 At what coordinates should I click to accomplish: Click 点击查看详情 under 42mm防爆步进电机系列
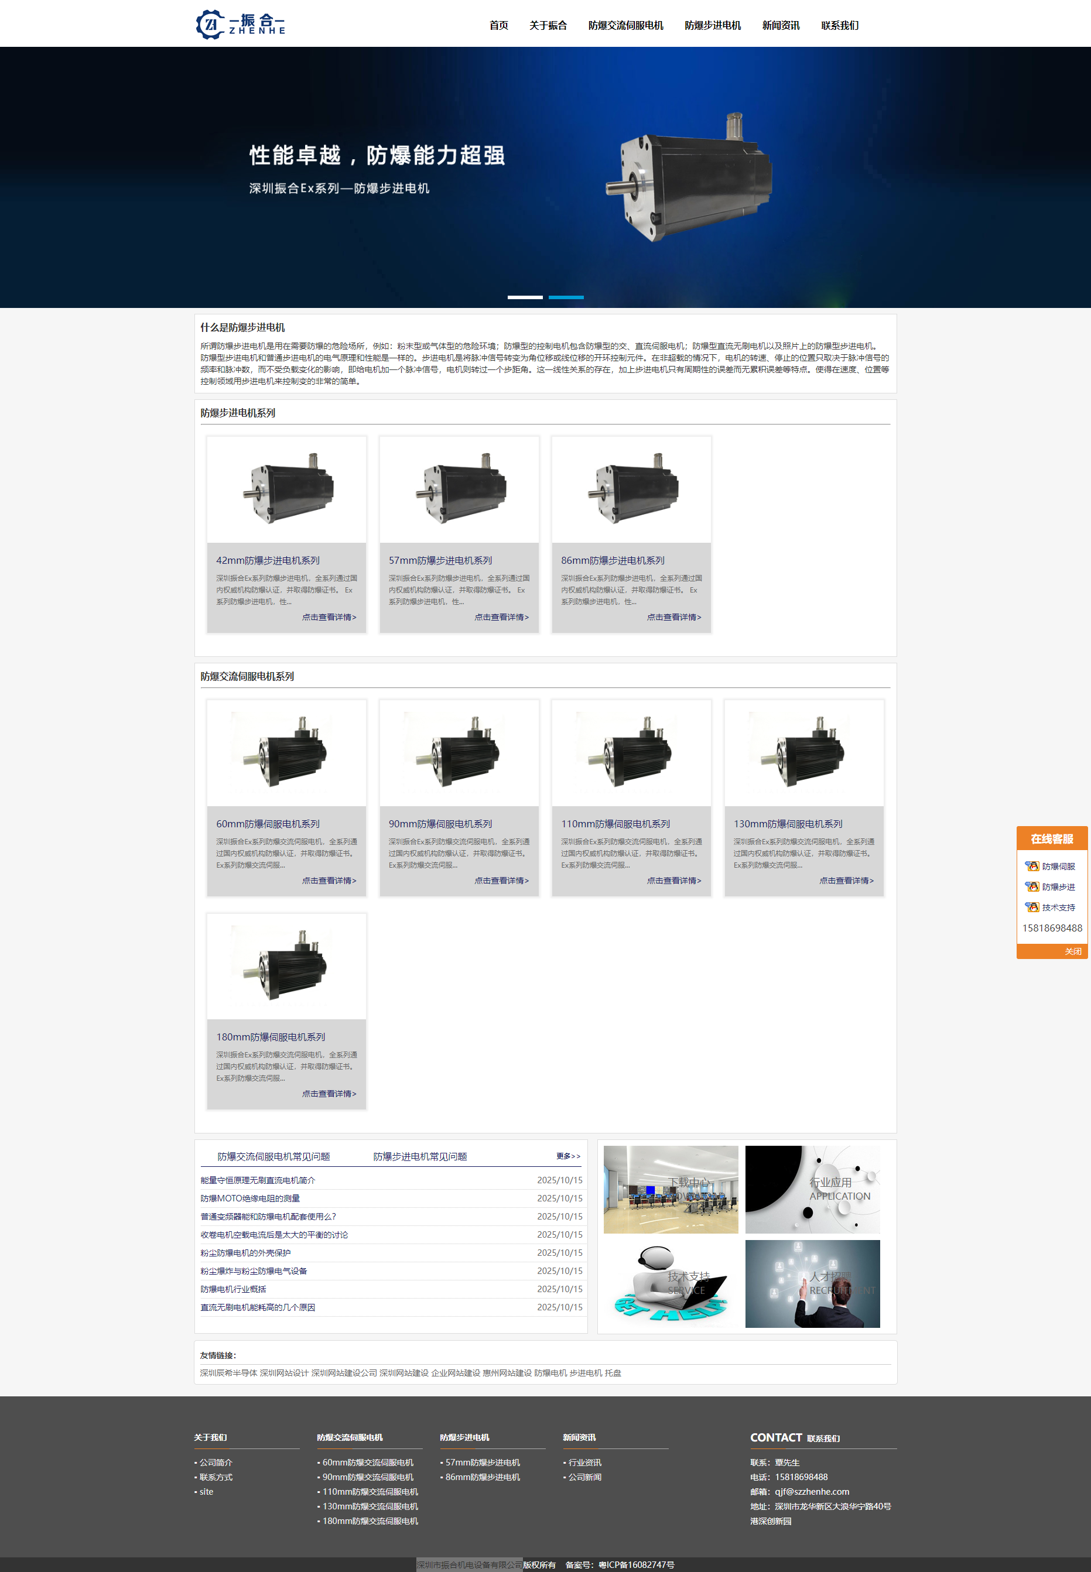point(329,617)
